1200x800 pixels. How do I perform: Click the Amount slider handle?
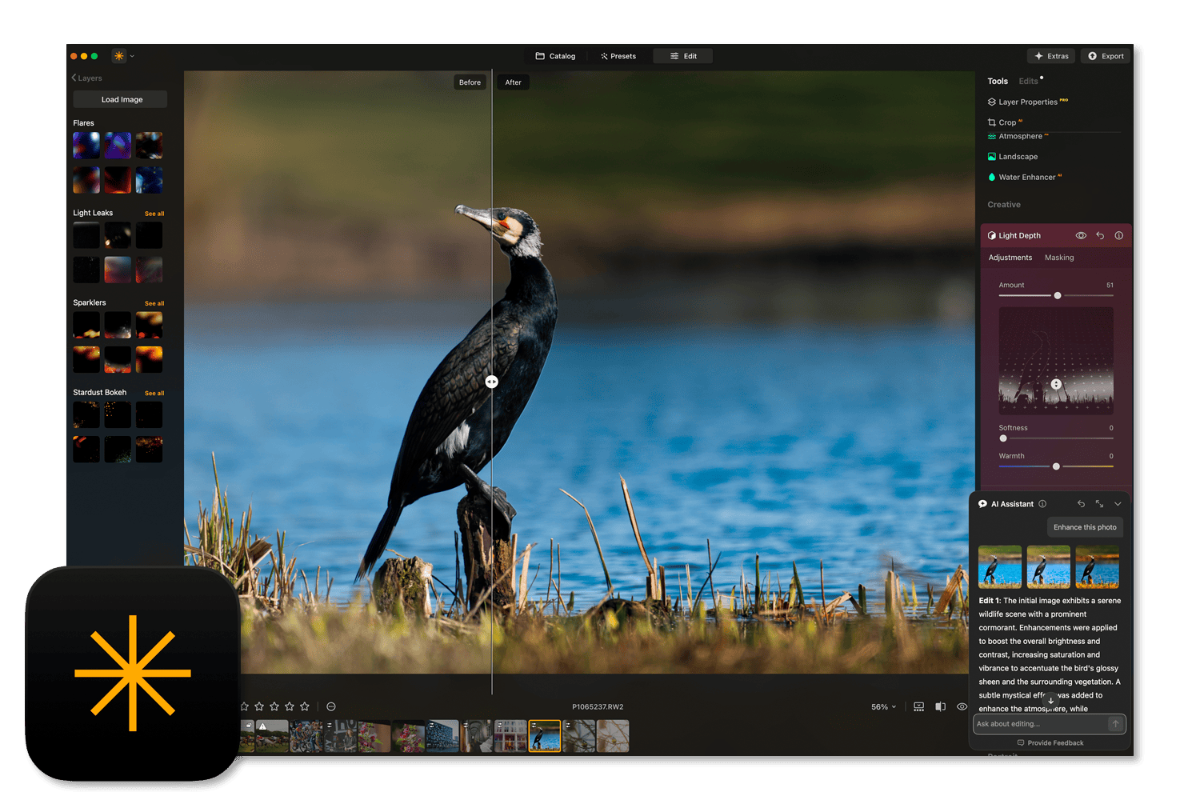point(1058,296)
